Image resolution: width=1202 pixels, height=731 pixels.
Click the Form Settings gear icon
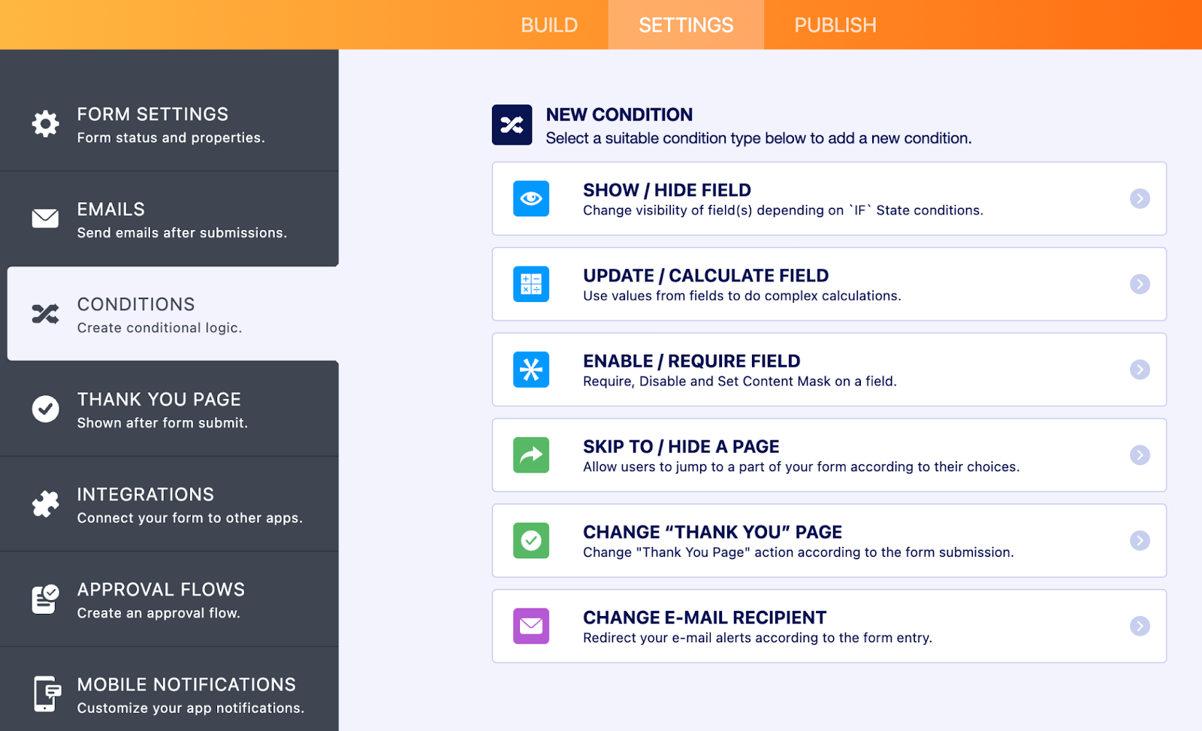click(45, 124)
